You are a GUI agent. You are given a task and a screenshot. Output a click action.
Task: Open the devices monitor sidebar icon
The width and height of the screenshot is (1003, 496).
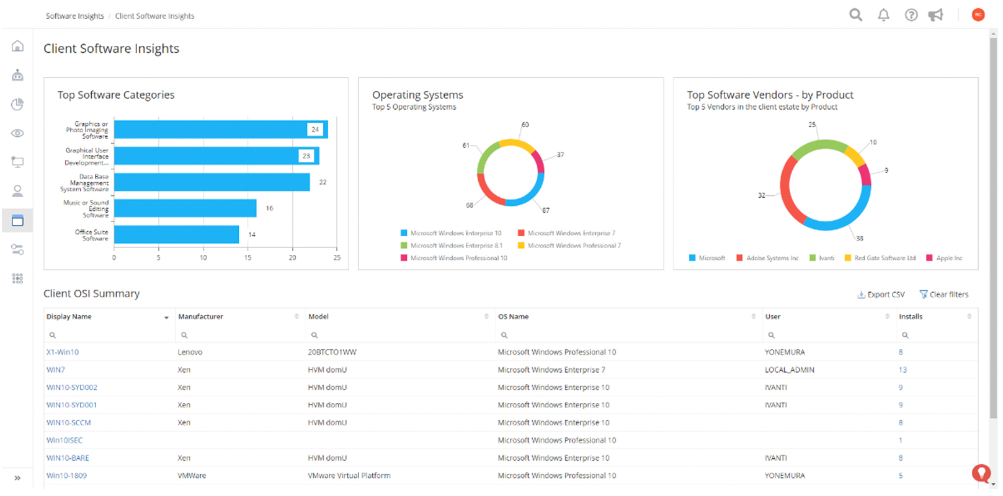click(x=17, y=162)
